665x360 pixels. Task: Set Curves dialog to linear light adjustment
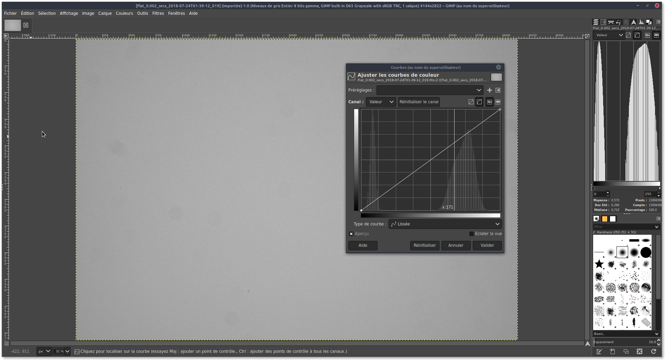coord(471,102)
